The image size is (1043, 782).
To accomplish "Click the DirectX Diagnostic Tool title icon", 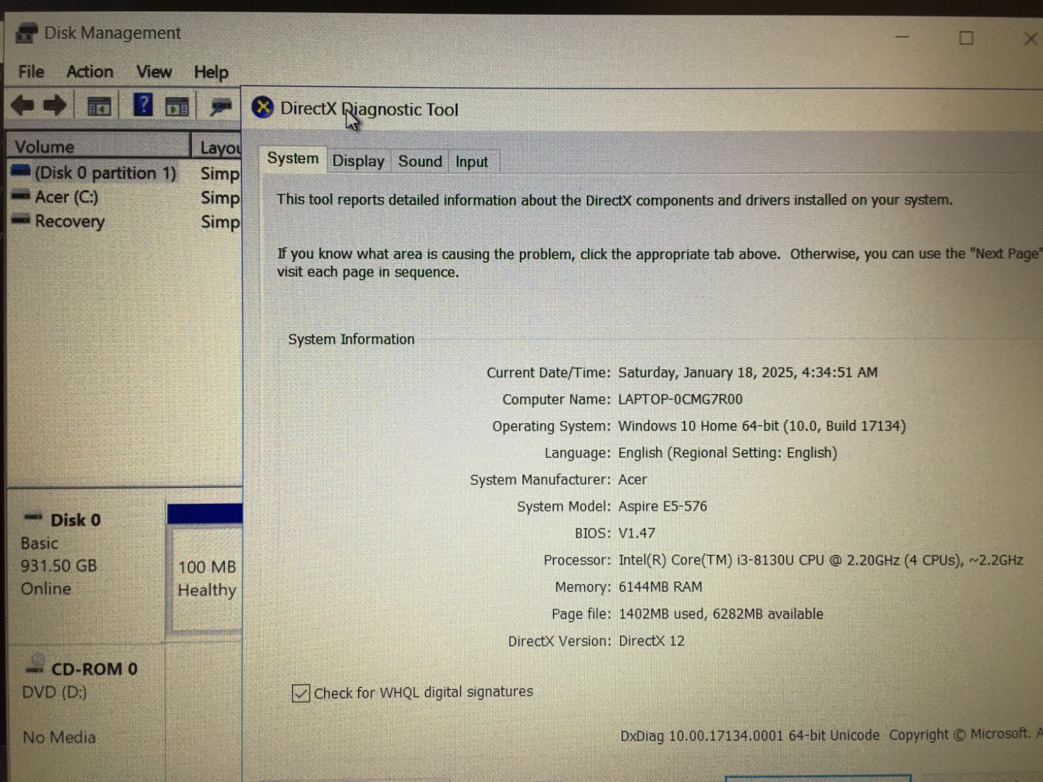I will 263,108.
